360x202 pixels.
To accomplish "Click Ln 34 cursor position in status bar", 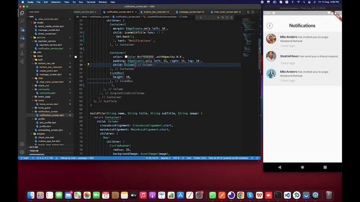I will coord(152,158).
